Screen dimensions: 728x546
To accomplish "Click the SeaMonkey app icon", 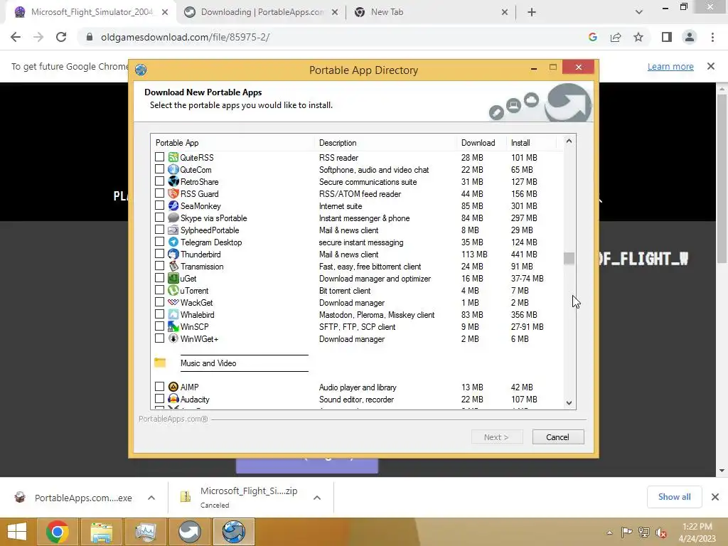I will click(x=173, y=205).
